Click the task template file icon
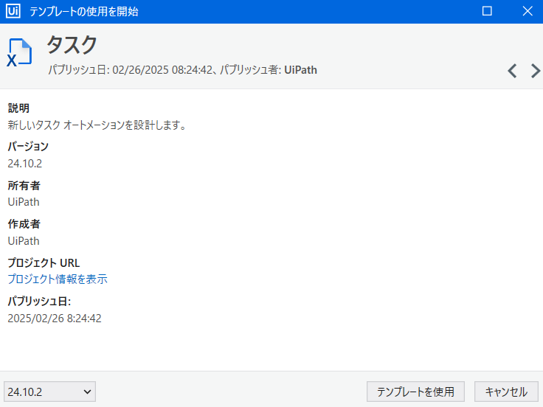 click(19, 52)
